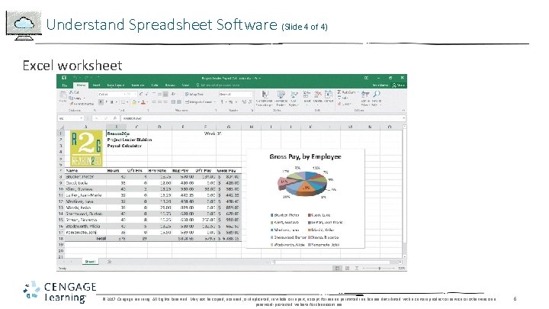Click the Format cells icon
The width and height of the screenshot is (549, 309).
pyautogui.click(x=329, y=96)
